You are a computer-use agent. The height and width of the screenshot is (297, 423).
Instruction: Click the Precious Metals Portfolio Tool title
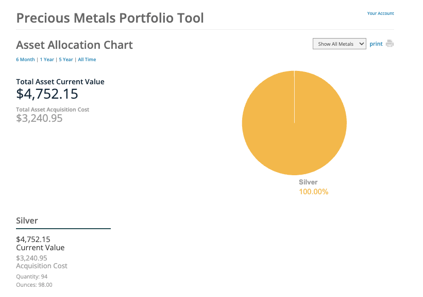click(x=110, y=18)
